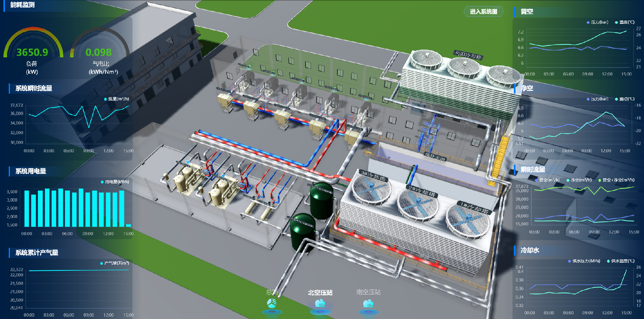This screenshot has height=319, width=644.
Task: Click the 气电比 gauge showing 0.098
Action: click(x=99, y=52)
